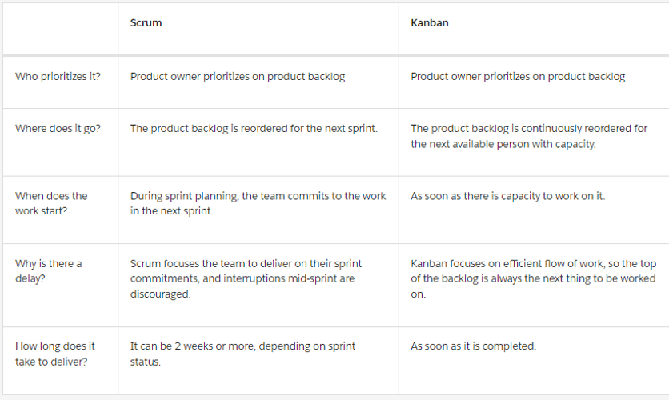Select the empty top-left header cell

(x=60, y=28)
